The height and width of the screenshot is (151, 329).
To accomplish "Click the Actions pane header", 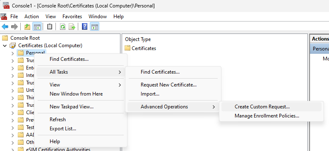I will click(x=319, y=39).
